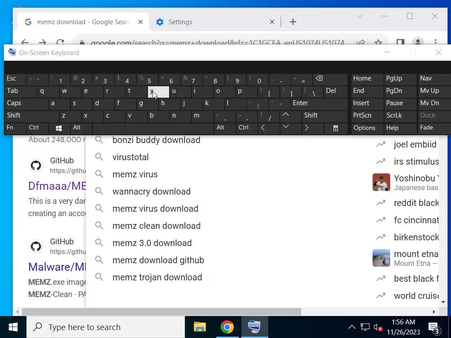Image resolution: width=451 pixels, height=338 pixels.
Task: Open Chrome tab search dropdown arrow
Action: pyautogui.click(x=359, y=16)
